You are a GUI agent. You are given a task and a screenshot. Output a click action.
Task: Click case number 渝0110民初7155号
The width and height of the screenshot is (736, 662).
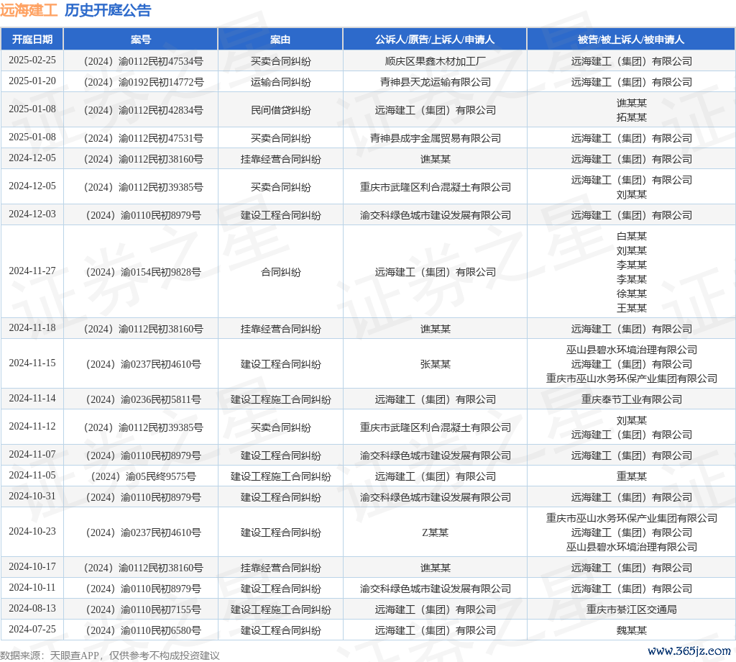click(x=143, y=610)
